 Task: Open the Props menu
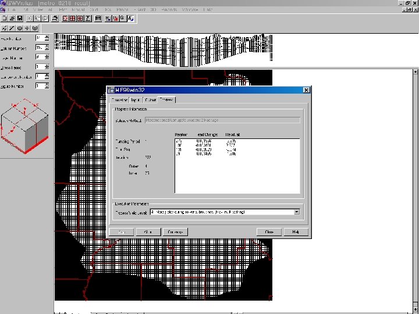(x=122, y=10)
